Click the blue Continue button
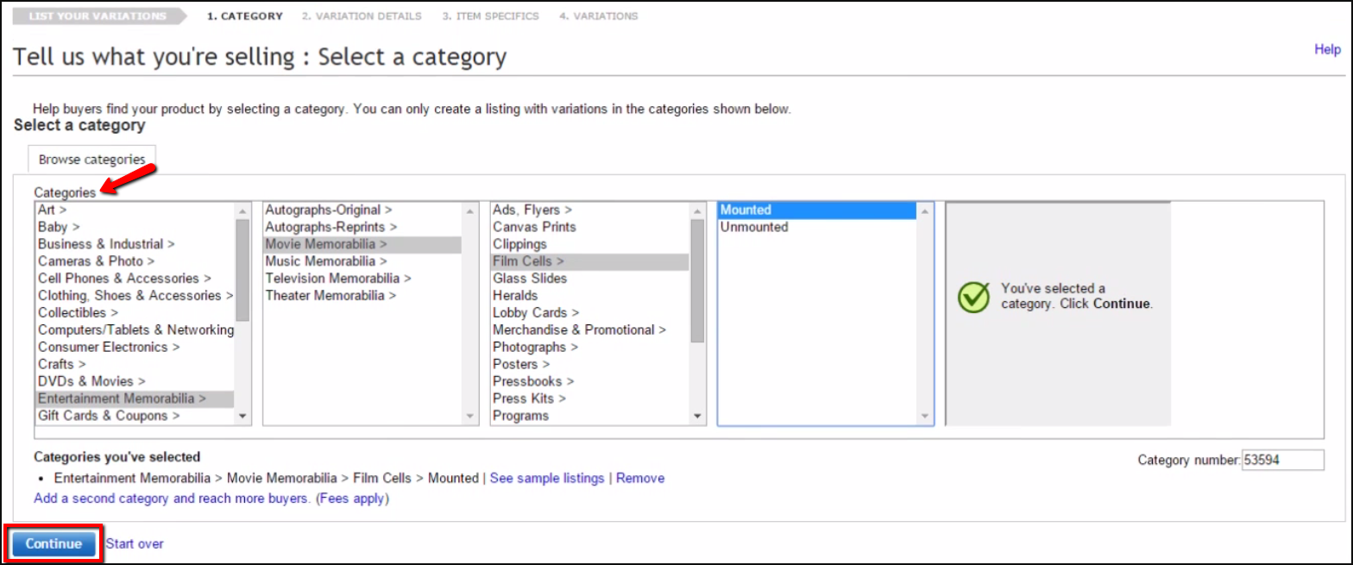 pyautogui.click(x=53, y=544)
